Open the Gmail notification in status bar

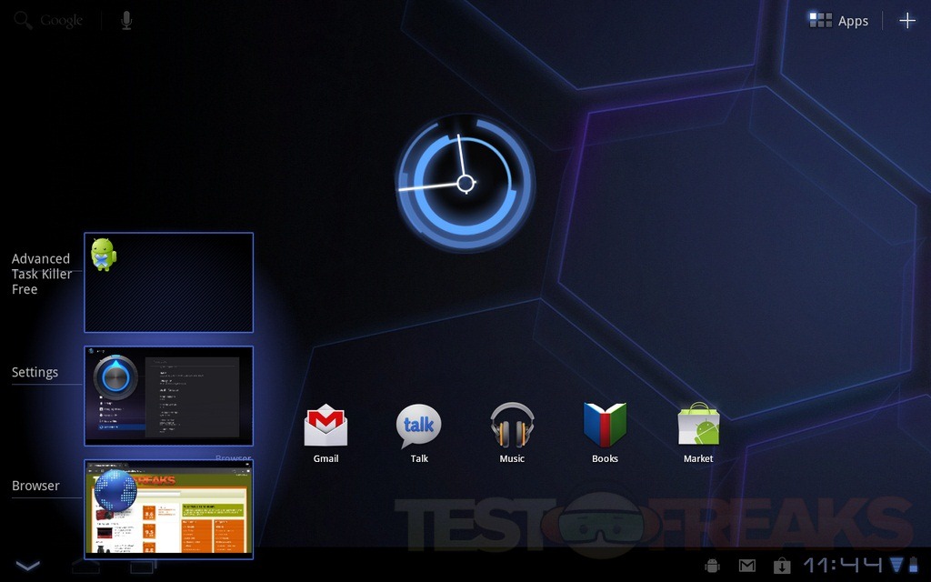coord(746,566)
